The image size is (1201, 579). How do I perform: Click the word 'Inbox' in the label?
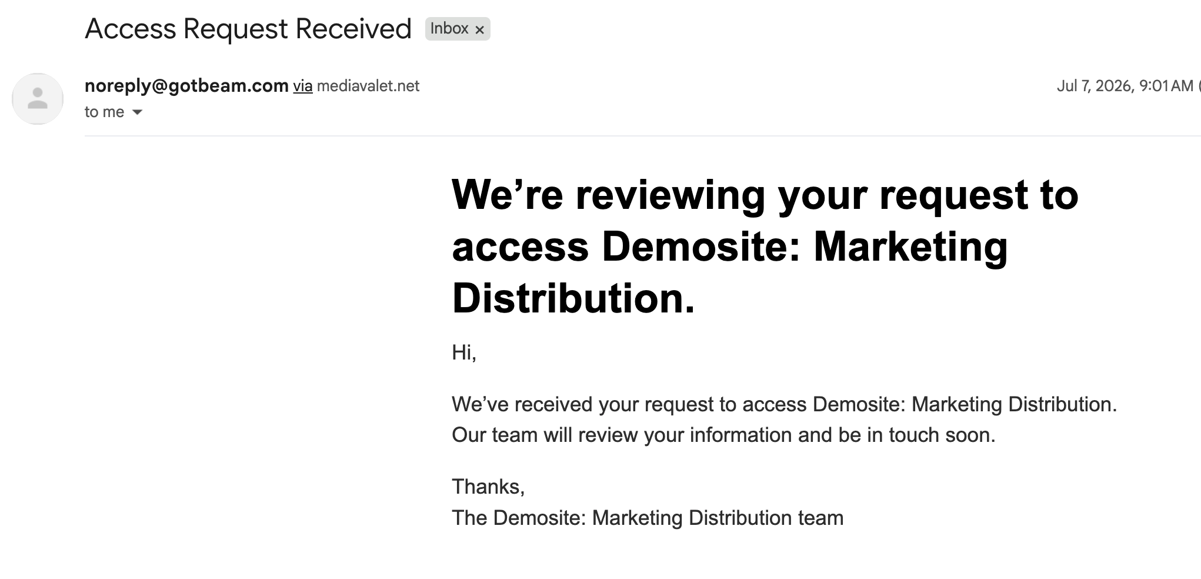[449, 28]
